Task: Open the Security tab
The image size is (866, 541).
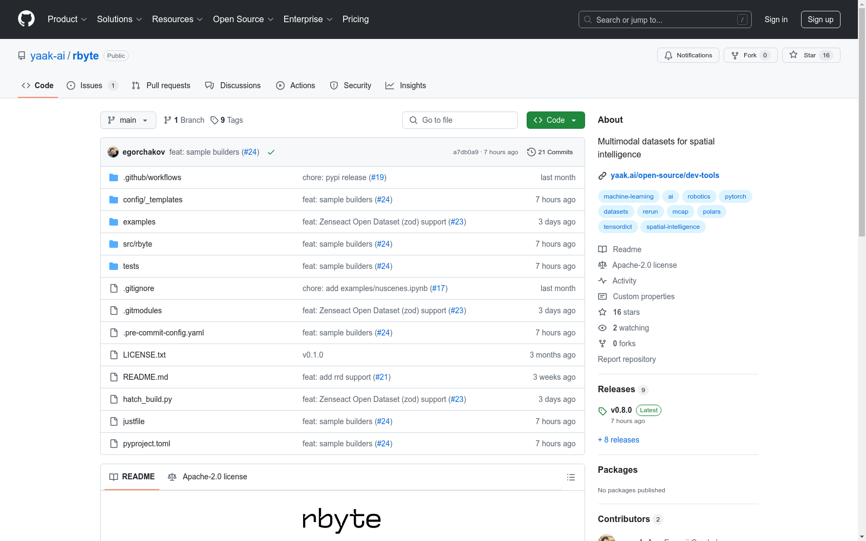Action: coord(351,85)
